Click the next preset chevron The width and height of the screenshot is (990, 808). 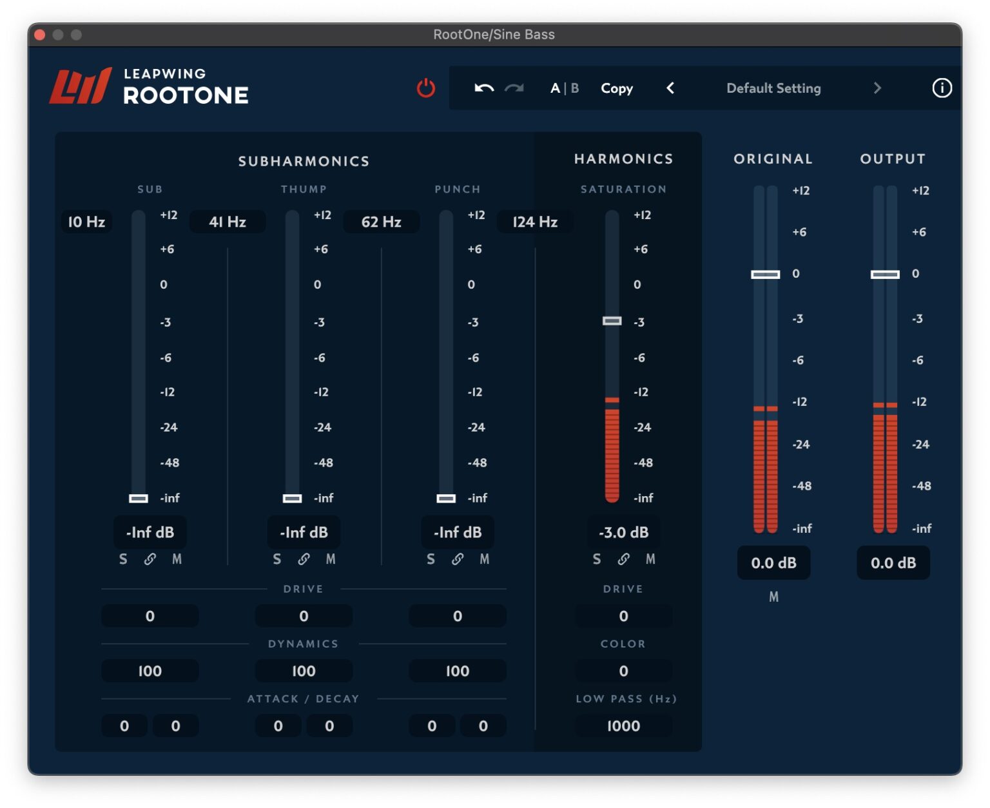tap(877, 88)
